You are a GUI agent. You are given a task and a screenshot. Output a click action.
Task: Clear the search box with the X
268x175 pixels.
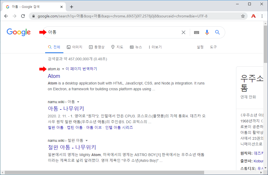pyautogui.click(x=184, y=32)
